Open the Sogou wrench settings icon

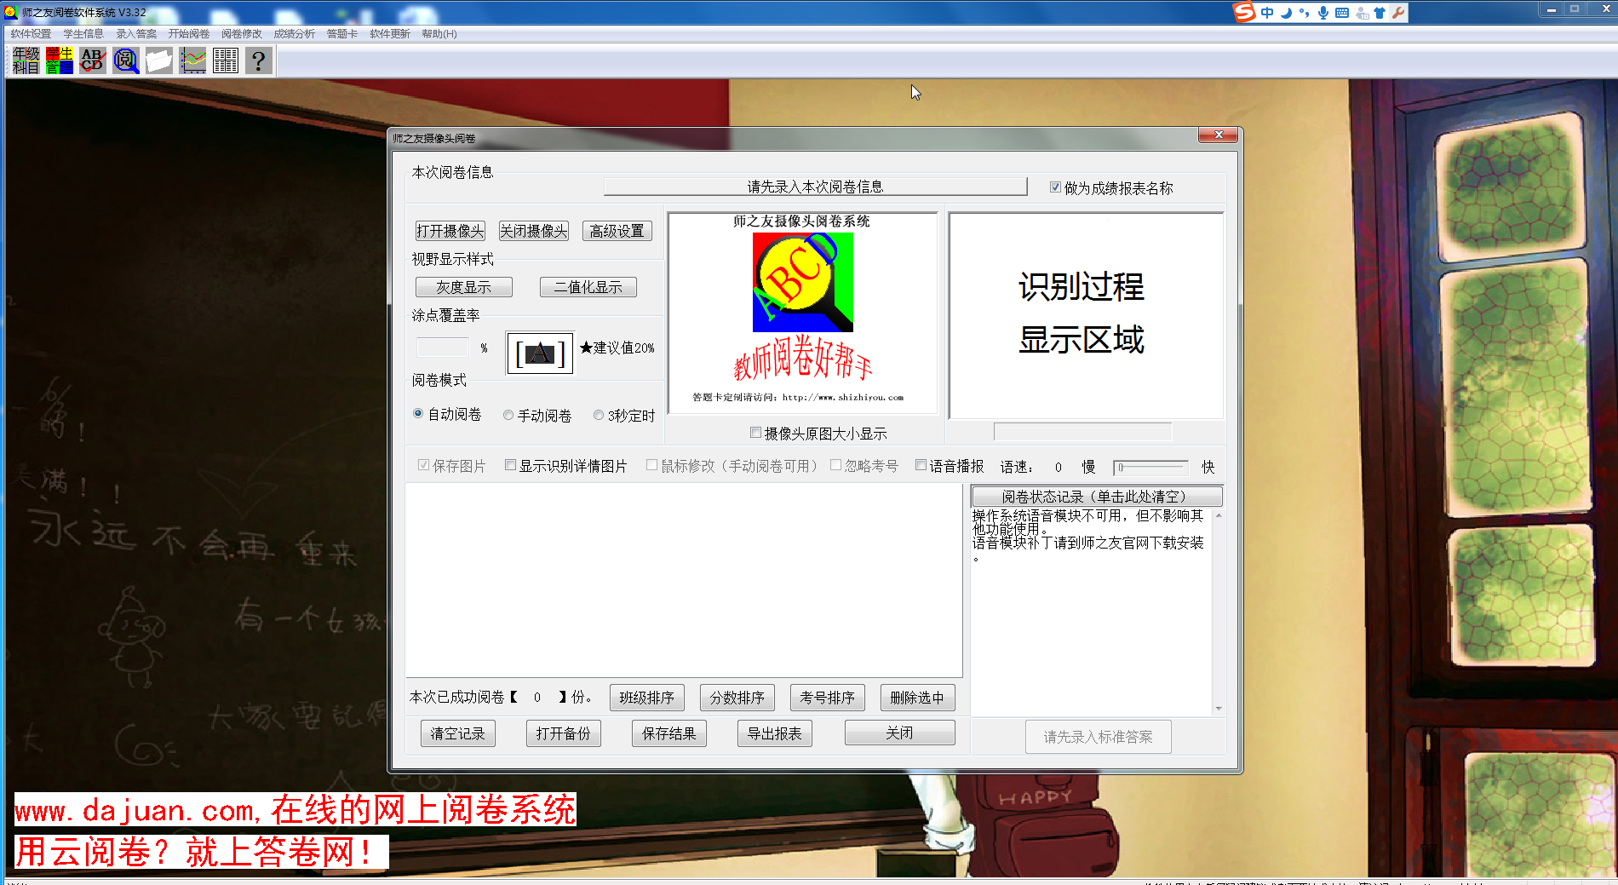pyautogui.click(x=1400, y=12)
